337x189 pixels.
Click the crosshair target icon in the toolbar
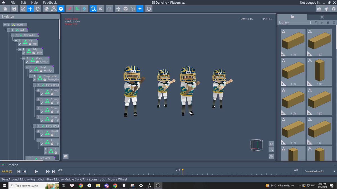(x=149, y=9)
